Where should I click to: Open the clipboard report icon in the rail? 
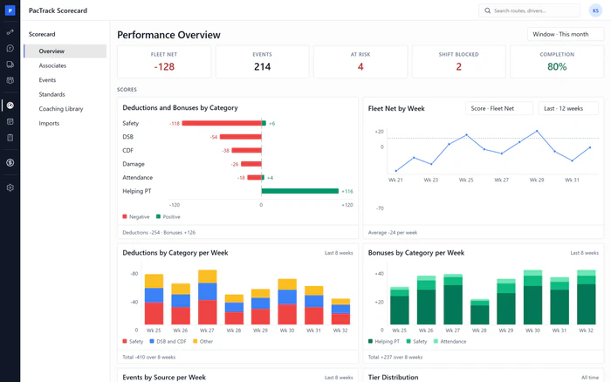point(10,138)
